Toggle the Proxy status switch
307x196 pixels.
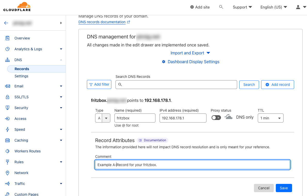[216, 118]
